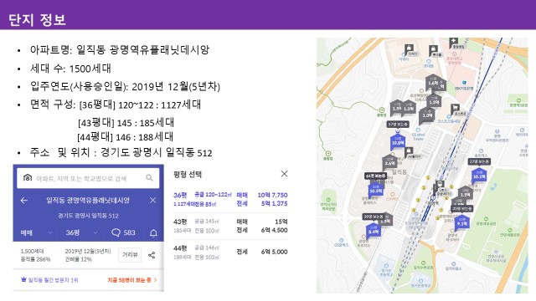Open the 지금 58명이 보는 중 link
The width and height of the screenshot is (536, 301).
click(x=132, y=280)
